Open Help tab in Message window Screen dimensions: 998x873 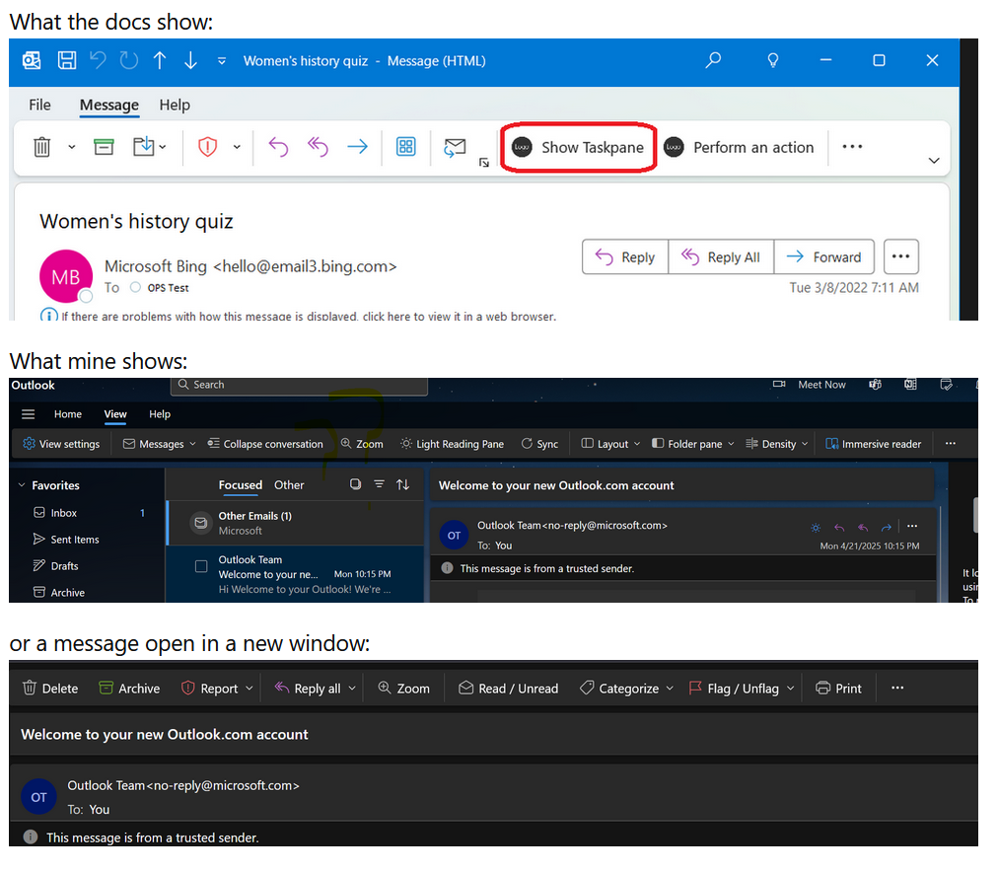(175, 105)
